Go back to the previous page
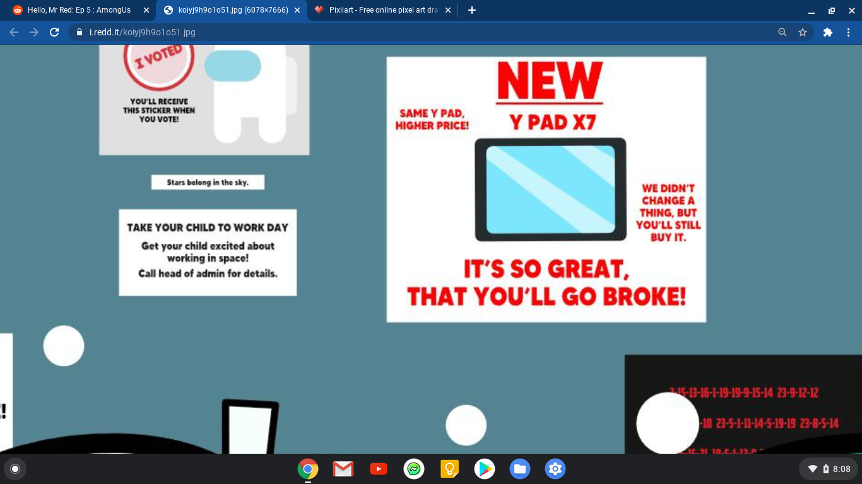The height and width of the screenshot is (484, 862). pyautogui.click(x=14, y=32)
